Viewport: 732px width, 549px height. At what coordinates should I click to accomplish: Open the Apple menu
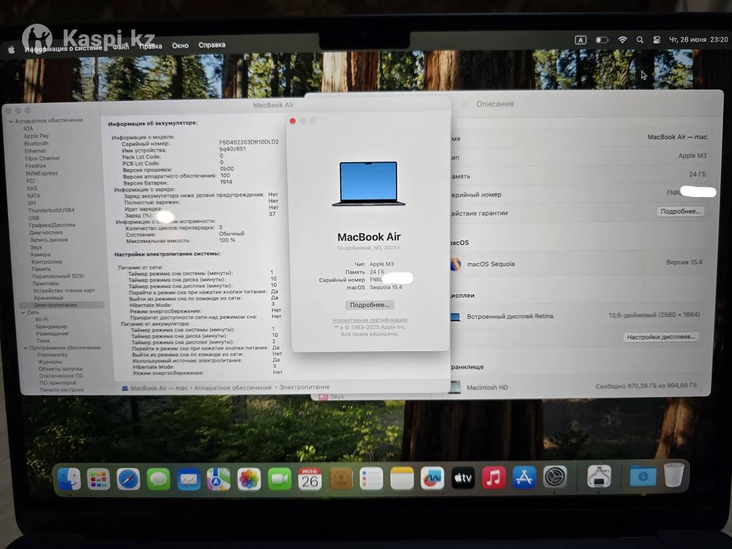(11, 50)
